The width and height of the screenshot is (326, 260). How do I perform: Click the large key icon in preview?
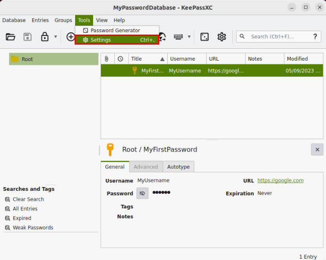(x=110, y=149)
